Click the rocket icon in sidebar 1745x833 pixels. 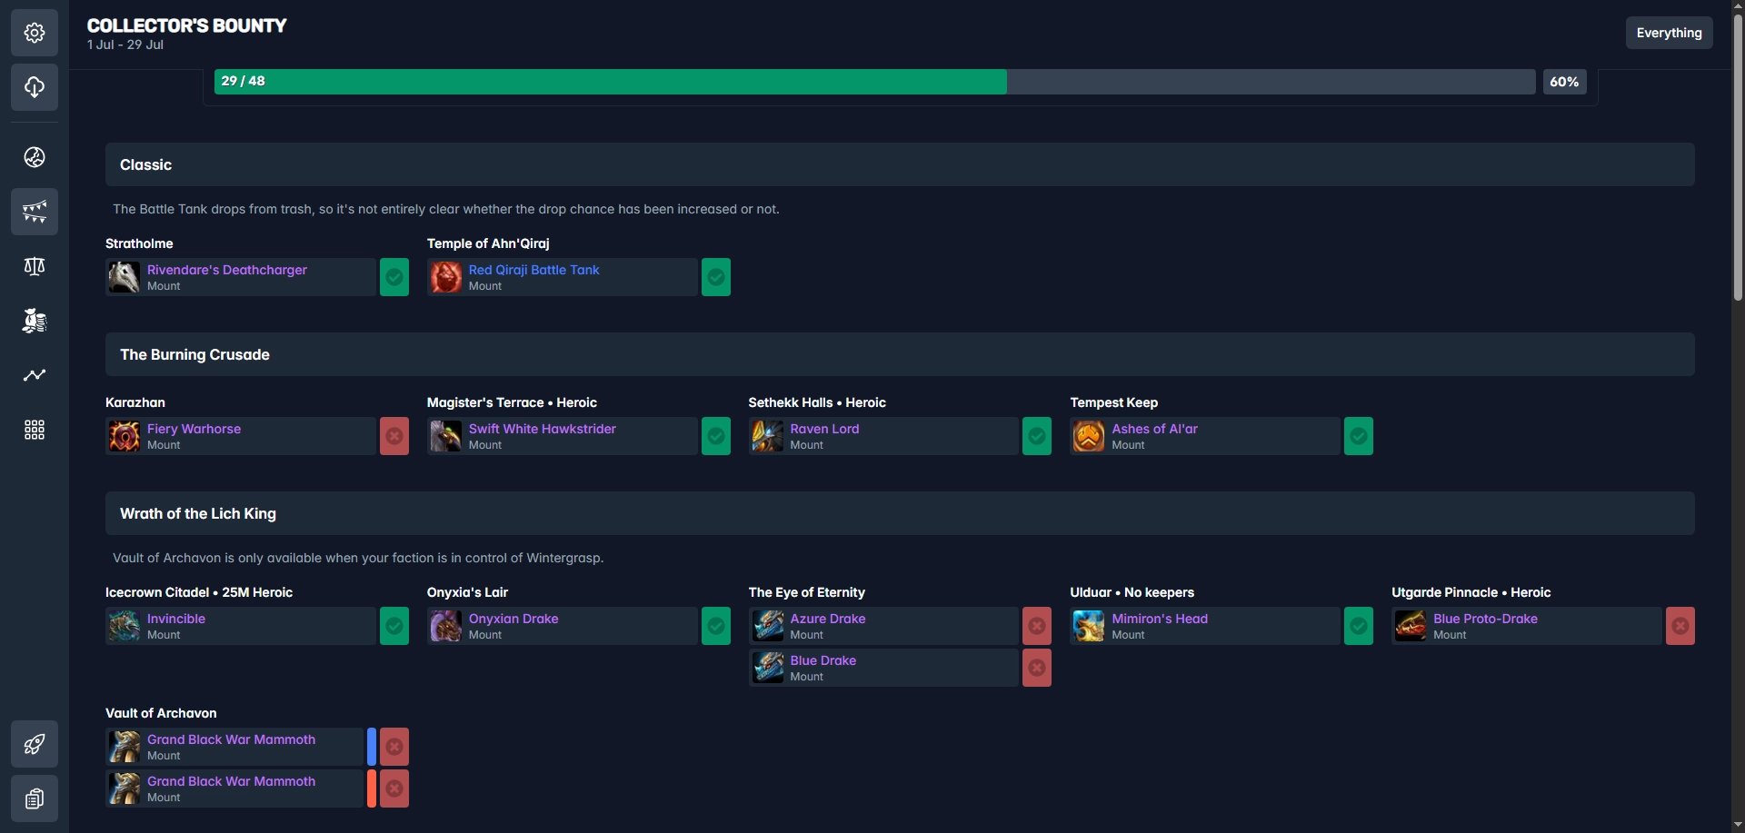[x=35, y=744]
